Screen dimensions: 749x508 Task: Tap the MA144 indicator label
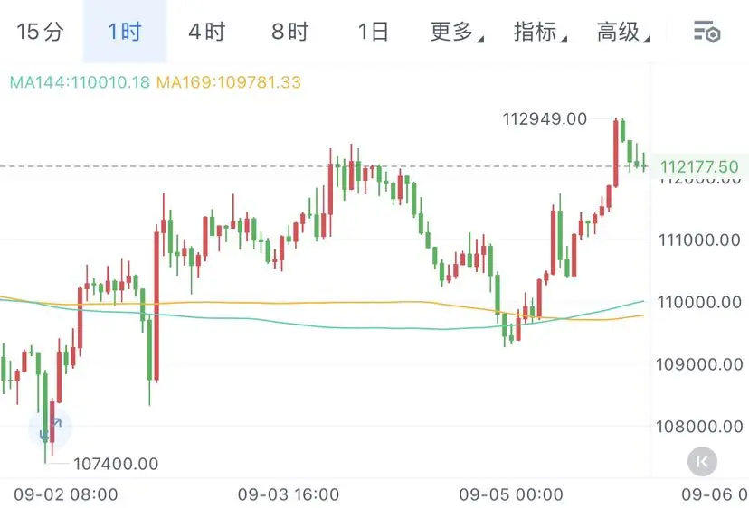pyautogui.click(x=80, y=82)
